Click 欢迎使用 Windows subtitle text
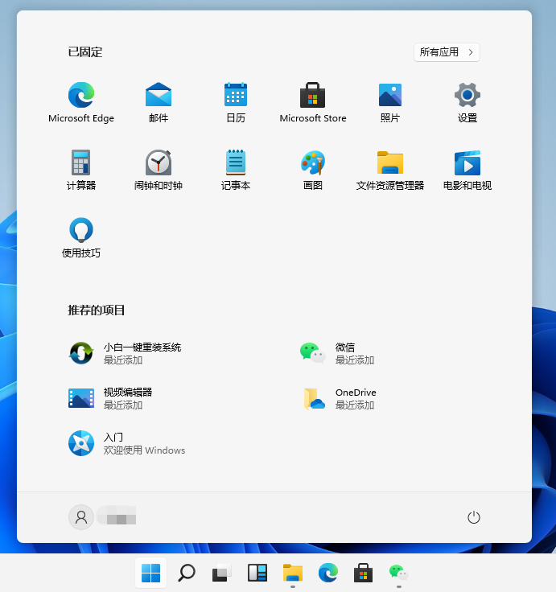Image resolution: width=556 pixels, height=592 pixels. coord(144,450)
